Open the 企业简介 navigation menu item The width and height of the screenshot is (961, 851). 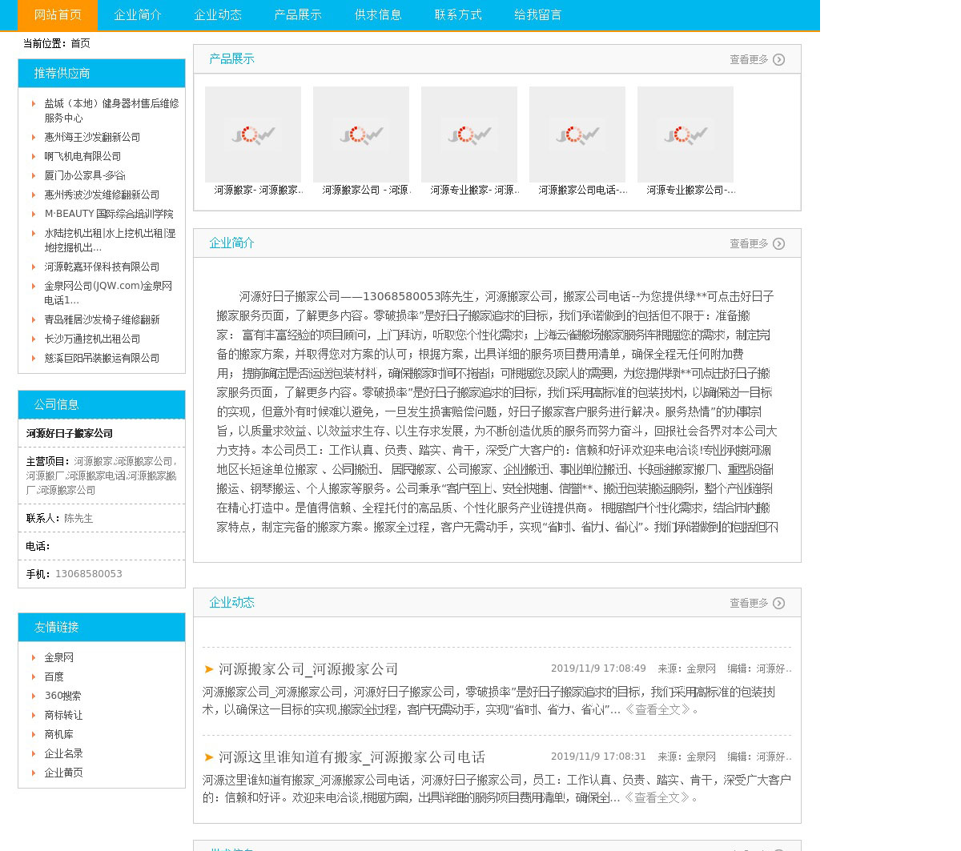(x=138, y=15)
